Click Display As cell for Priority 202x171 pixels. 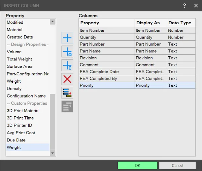[151, 85]
